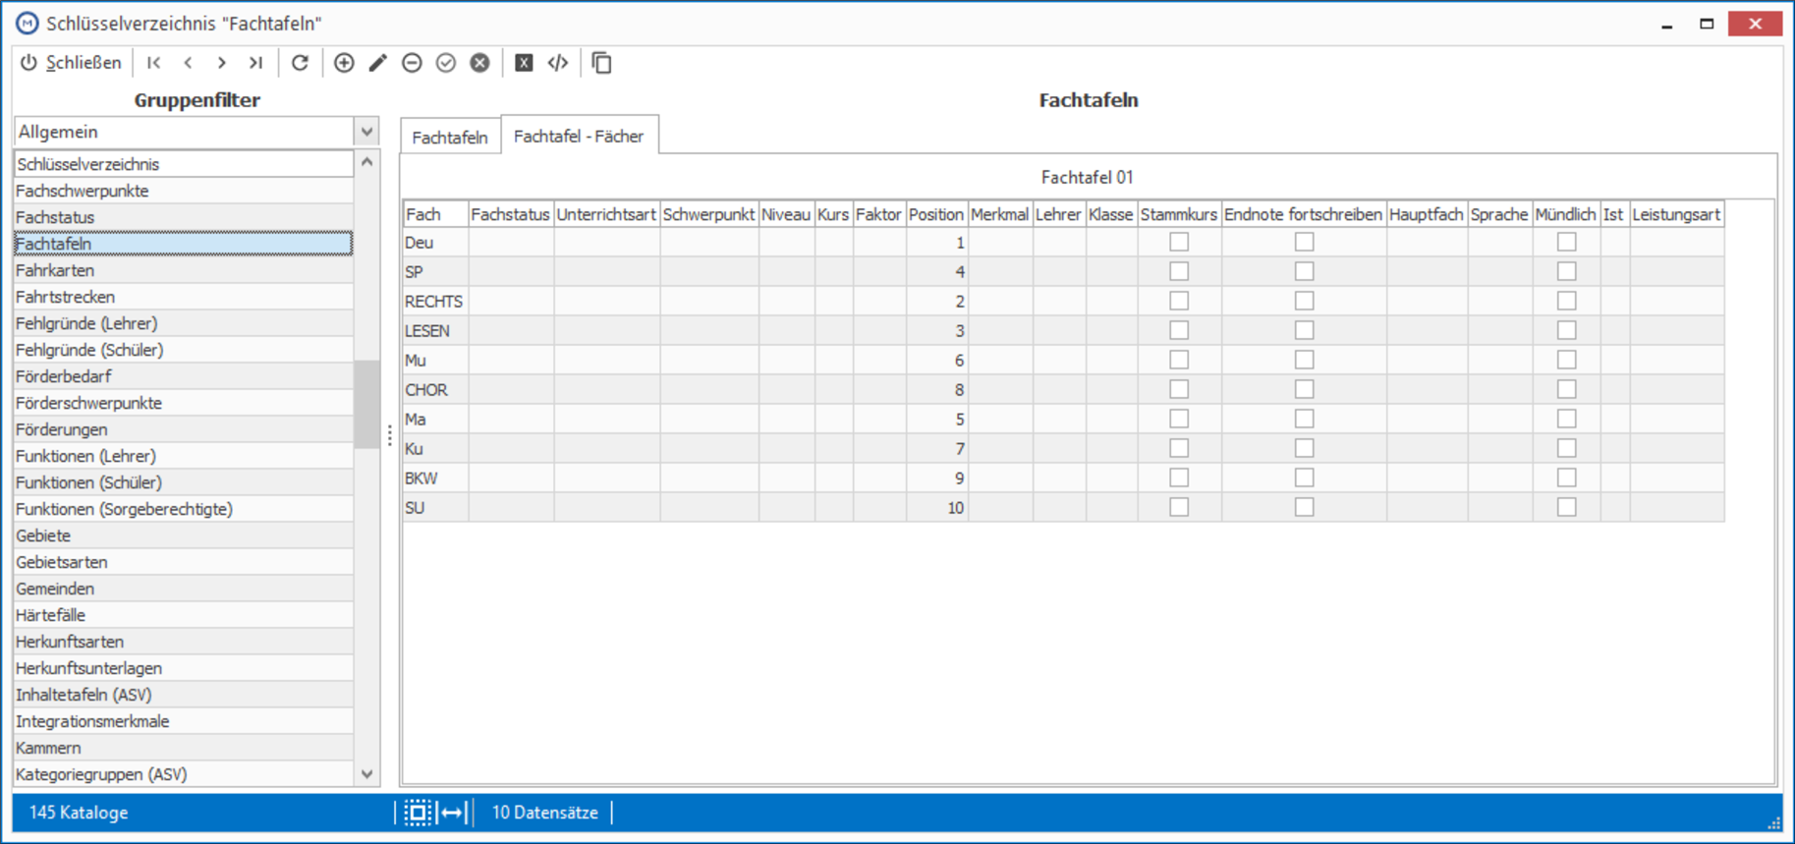Screen dimensions: 1795x844
Task: Select Kategoriegruppen (ASV) entry
Action: pyautogui.click(x=184, y=774)
